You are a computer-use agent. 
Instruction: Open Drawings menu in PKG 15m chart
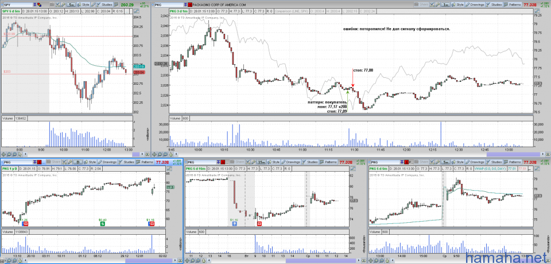click(x=291, y=162)
